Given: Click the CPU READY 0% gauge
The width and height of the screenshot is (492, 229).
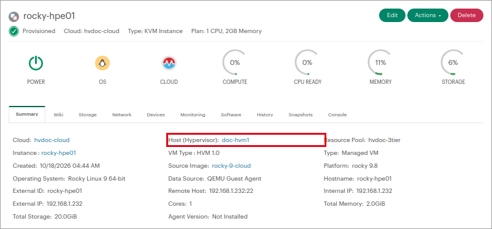Looking at the screenshot, I should click(307, 62).
